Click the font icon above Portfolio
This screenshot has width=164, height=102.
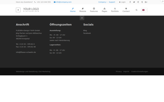coord(115,8)
